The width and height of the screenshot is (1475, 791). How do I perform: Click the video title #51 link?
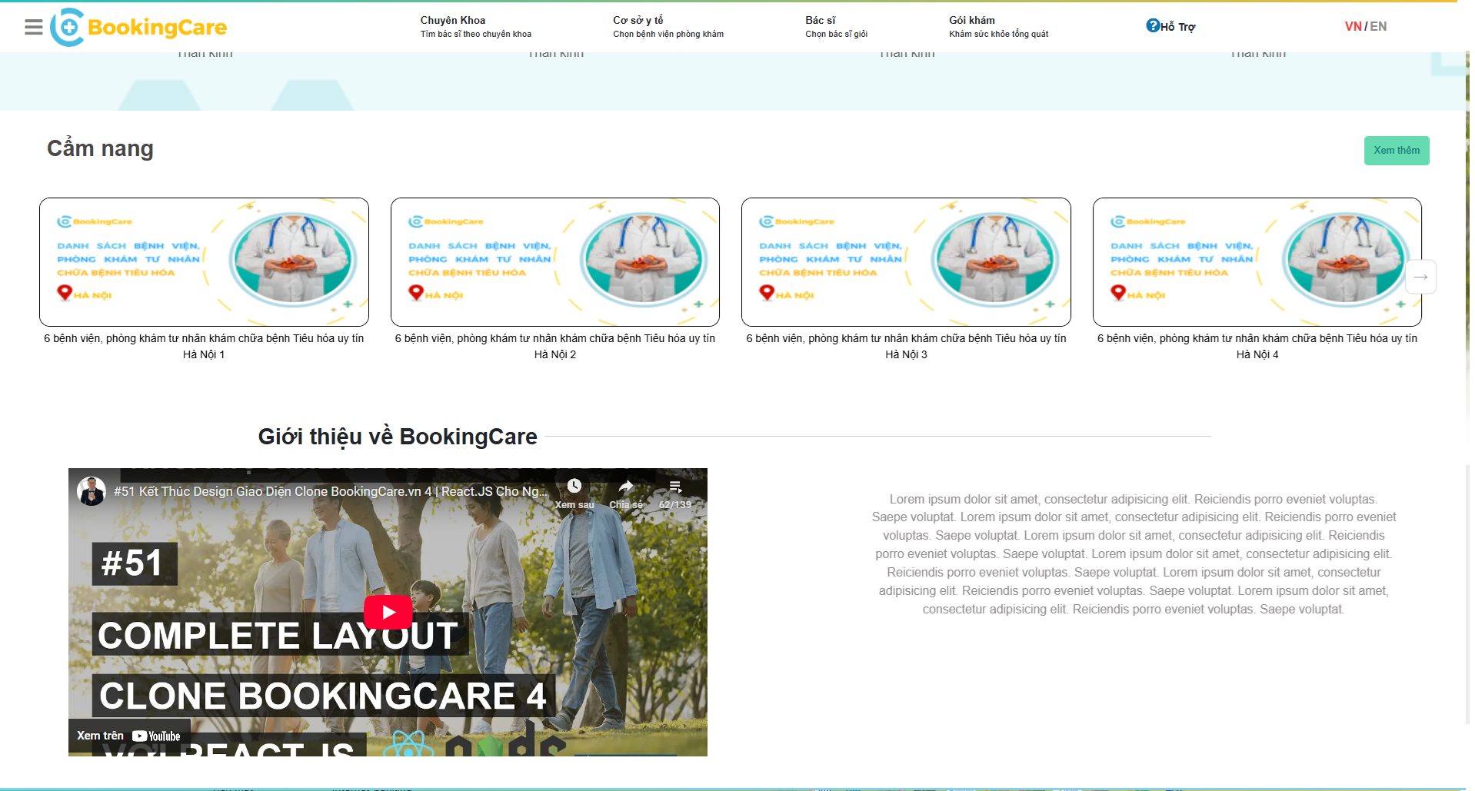pyautogui.click(x=331, y=491)
